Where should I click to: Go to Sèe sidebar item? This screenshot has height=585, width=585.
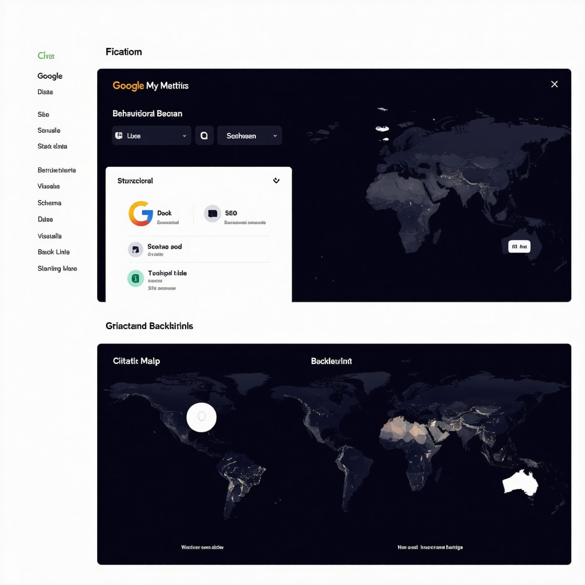pos(43,114)
